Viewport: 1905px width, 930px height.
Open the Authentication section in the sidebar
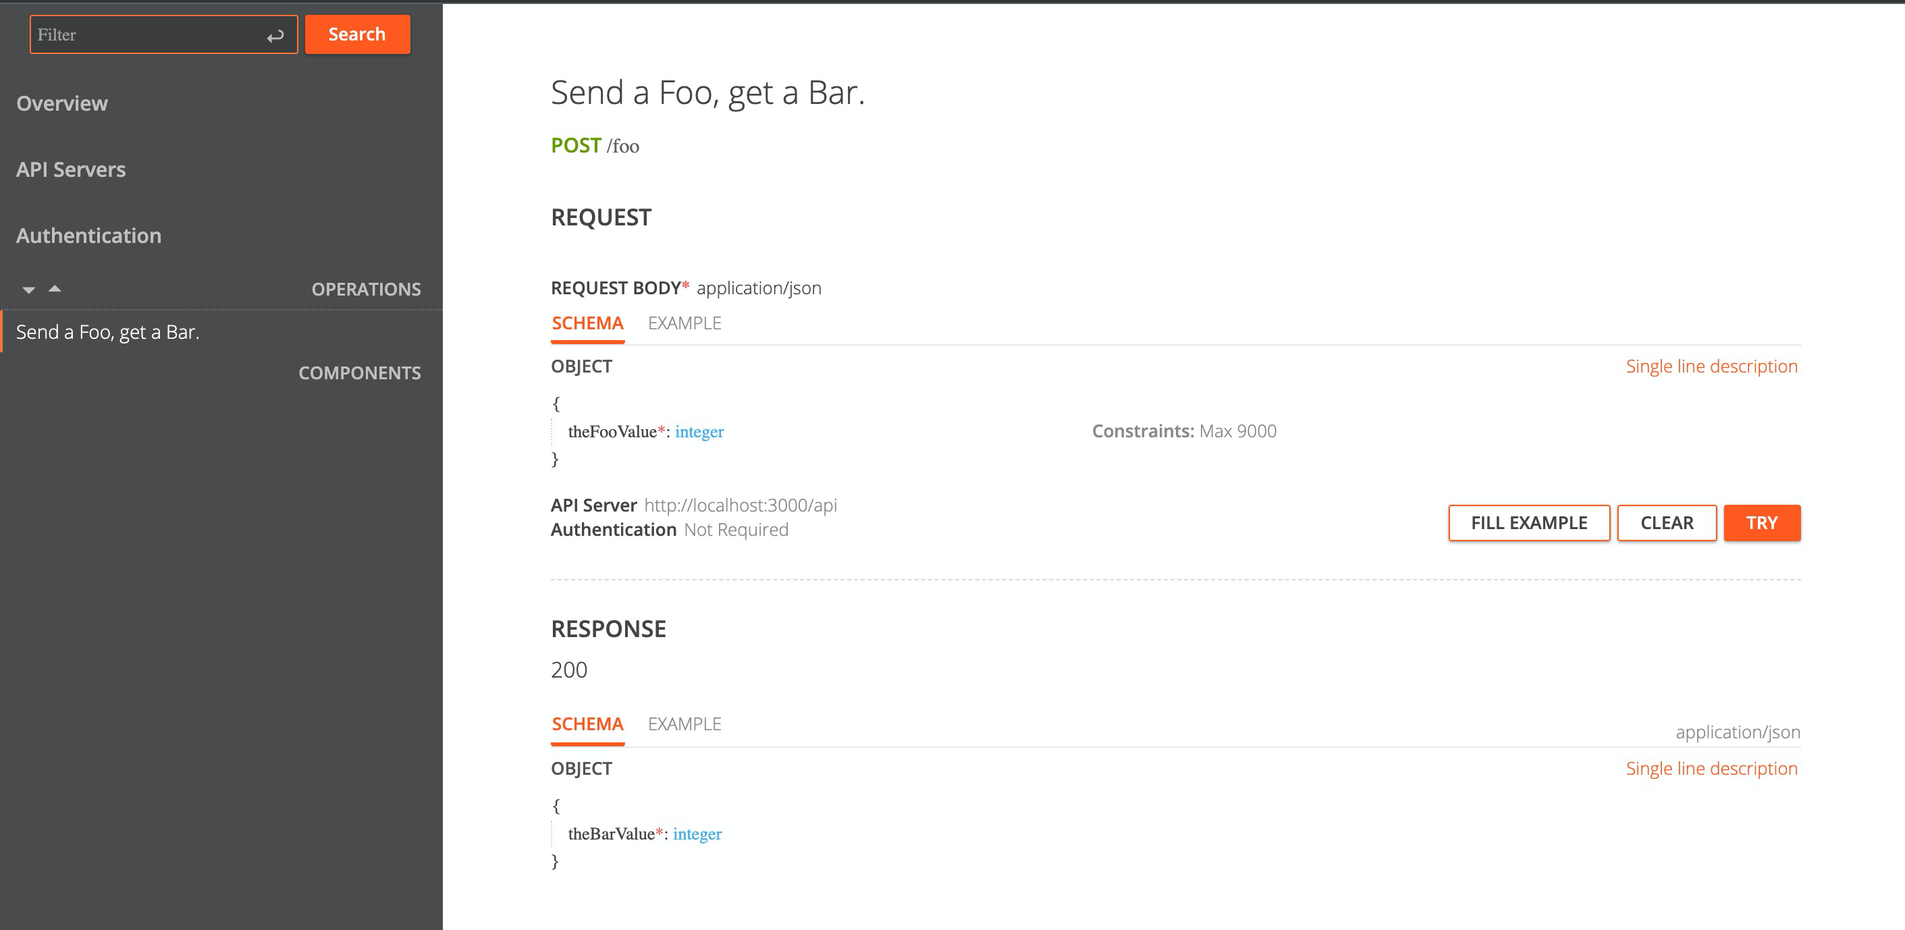[x=88, y=235]
